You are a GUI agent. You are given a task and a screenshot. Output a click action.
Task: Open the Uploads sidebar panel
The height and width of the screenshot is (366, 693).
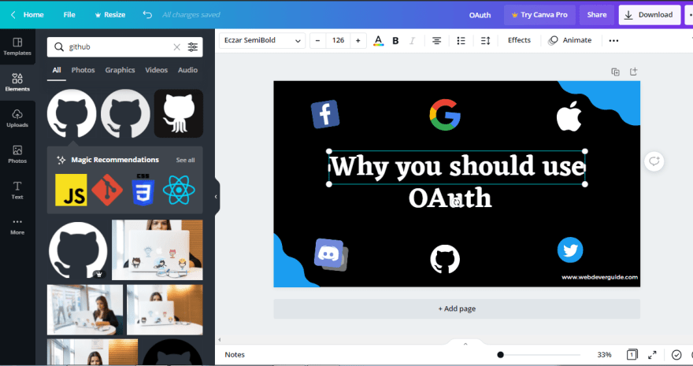17,118
